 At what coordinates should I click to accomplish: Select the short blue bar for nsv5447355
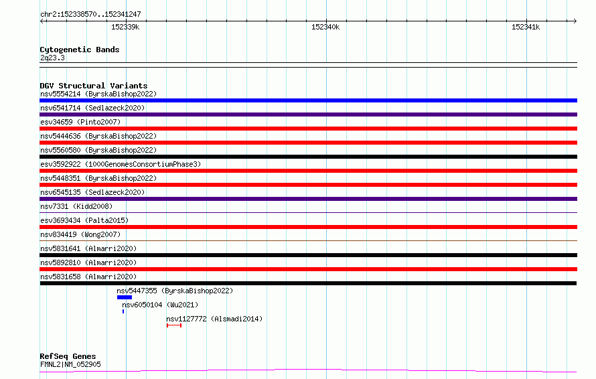(x=125, y=297)
